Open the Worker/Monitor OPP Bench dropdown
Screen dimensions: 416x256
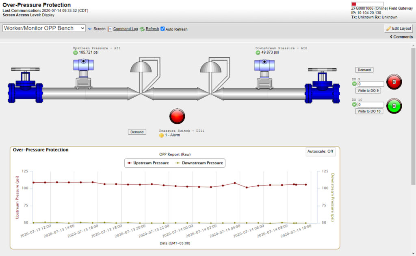point(44,28)
